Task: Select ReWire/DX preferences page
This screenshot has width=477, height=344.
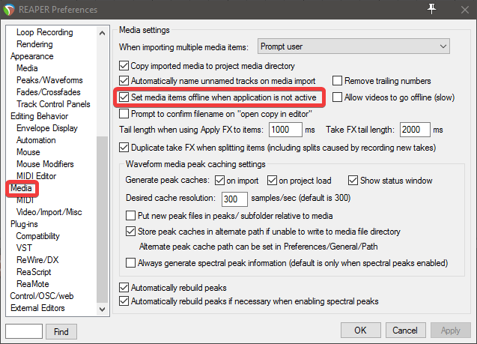Action: (37, 260)
